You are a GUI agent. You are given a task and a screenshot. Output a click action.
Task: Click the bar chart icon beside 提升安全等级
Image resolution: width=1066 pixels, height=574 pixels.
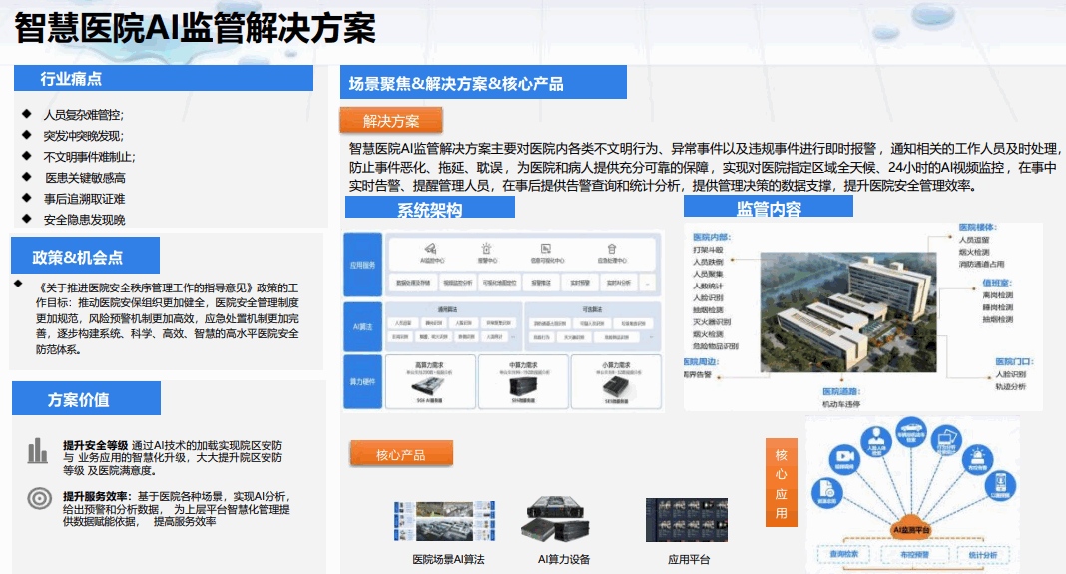pyautogui.click(x=38, y=451)
